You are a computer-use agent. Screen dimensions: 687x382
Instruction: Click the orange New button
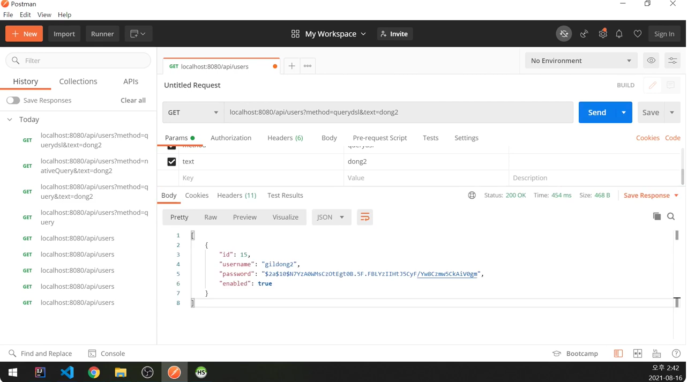click(x=24, y=34)
